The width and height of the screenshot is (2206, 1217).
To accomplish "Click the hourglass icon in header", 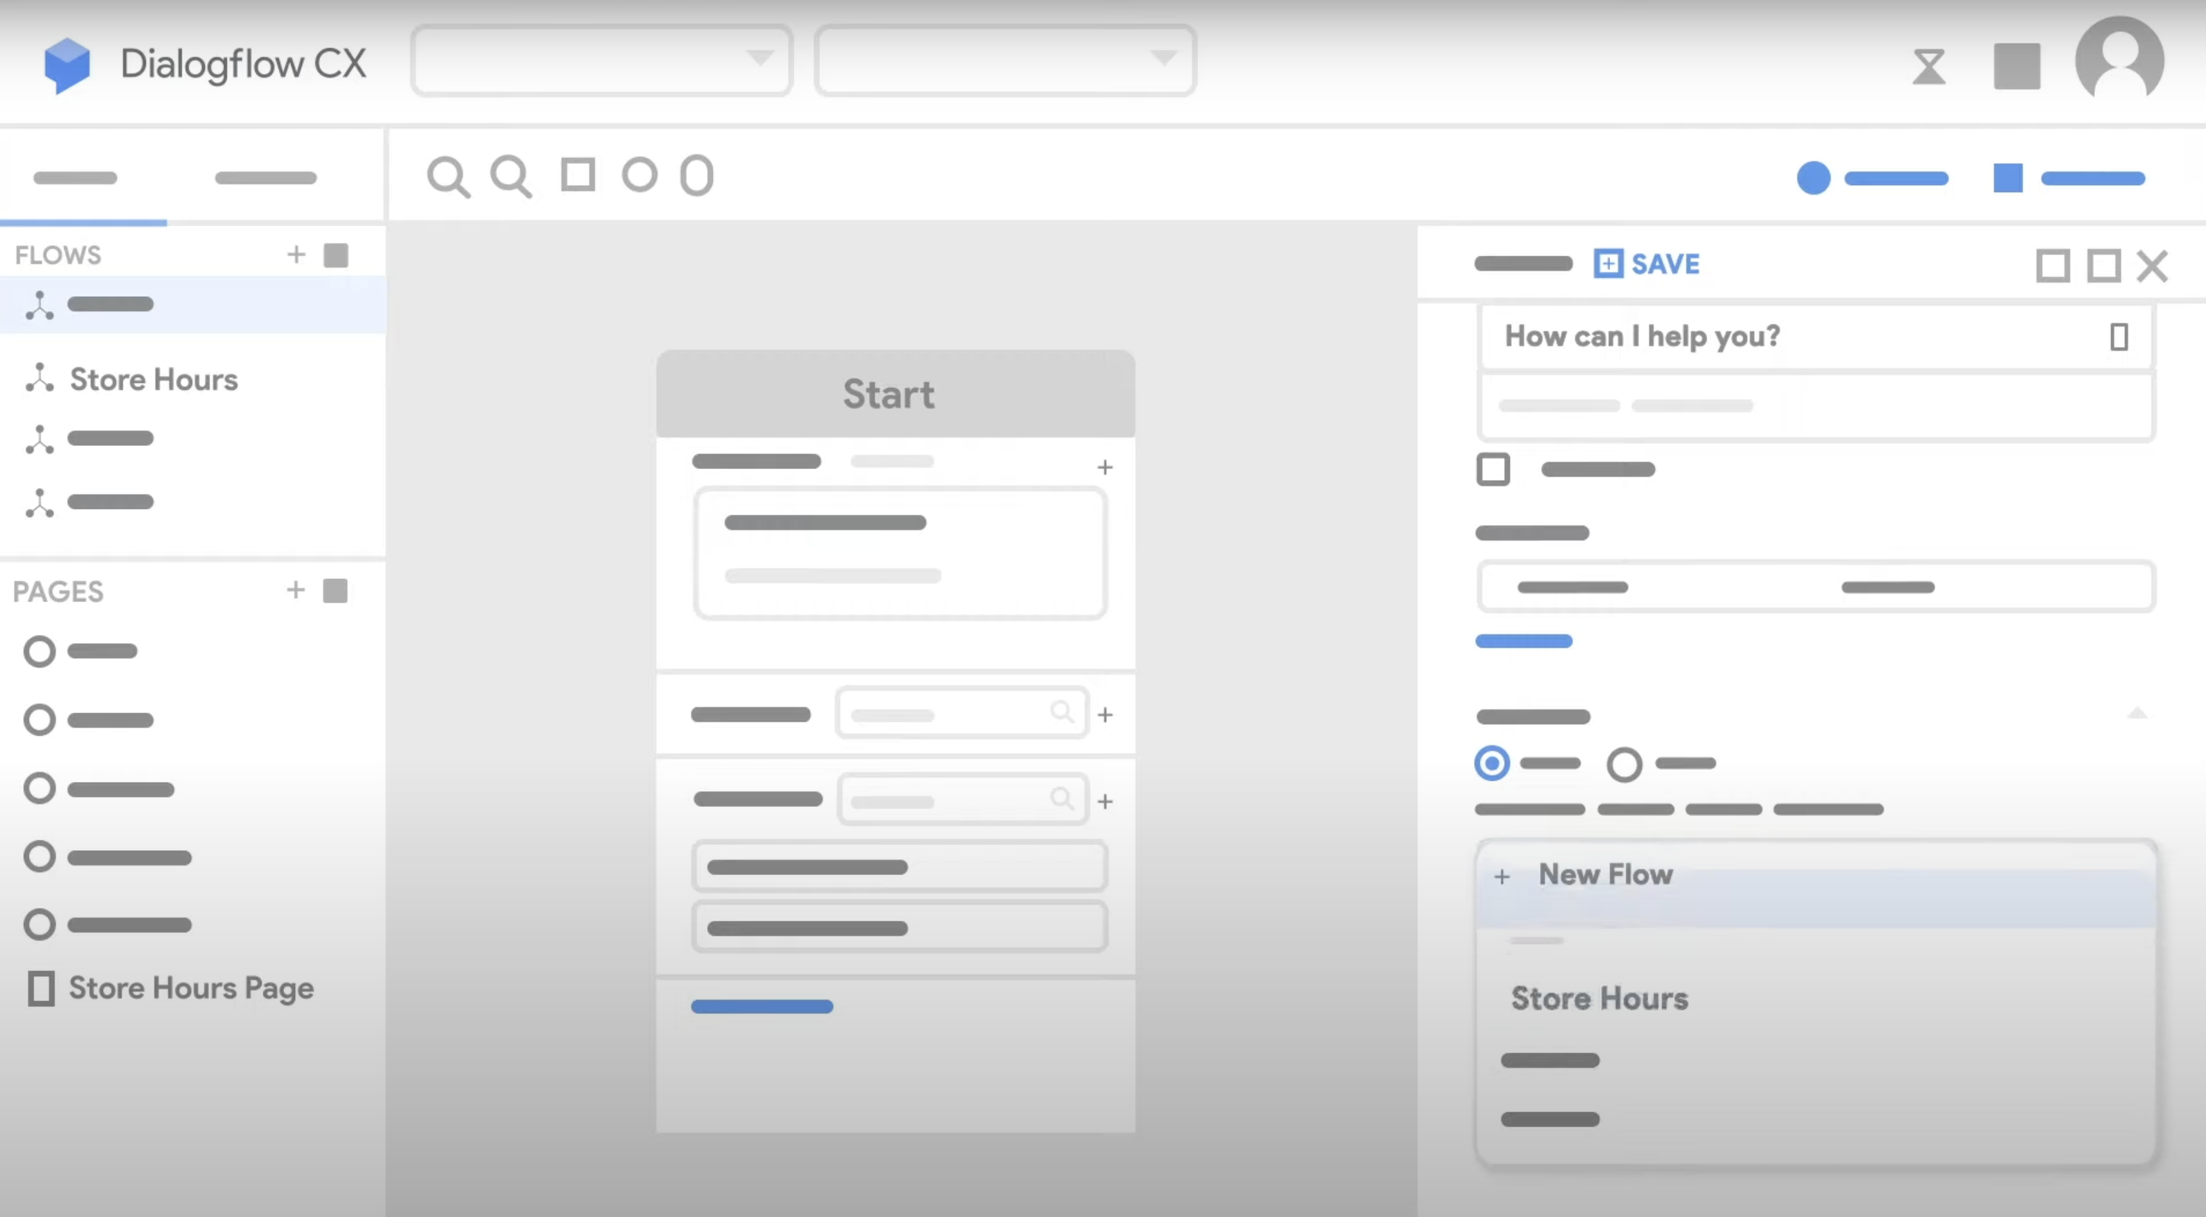I will (x=1928, y=66).
